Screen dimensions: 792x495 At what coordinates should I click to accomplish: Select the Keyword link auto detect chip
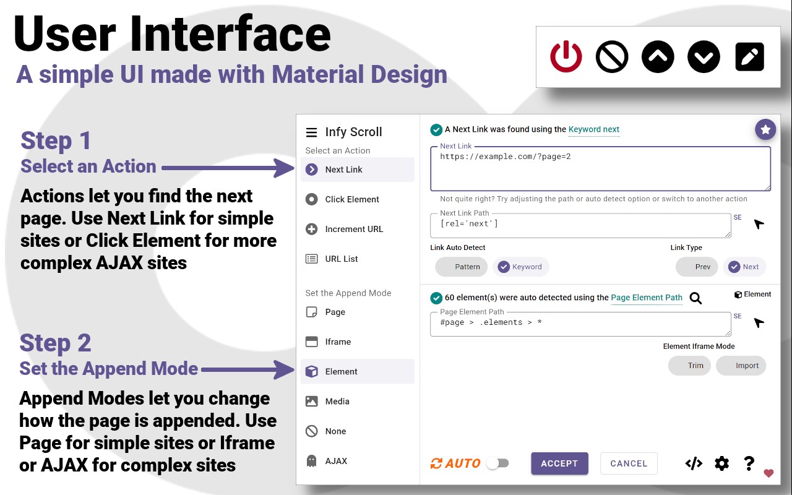[521, 267]
